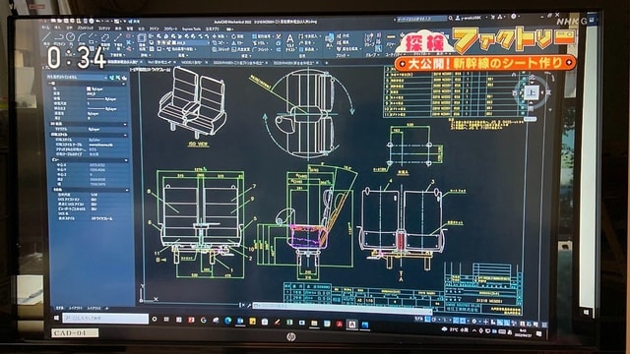Toggle the Model space status bar button
630x354 pixels.
(418, 319)
